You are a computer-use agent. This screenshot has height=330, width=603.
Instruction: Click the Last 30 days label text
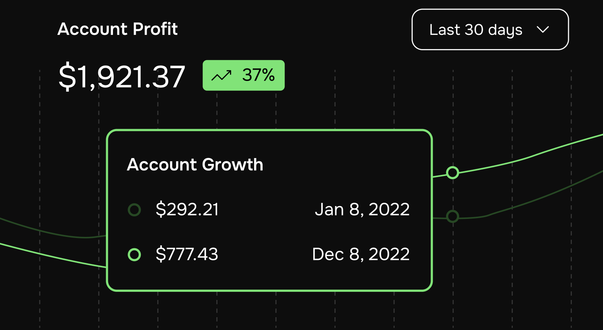point(476,30)
